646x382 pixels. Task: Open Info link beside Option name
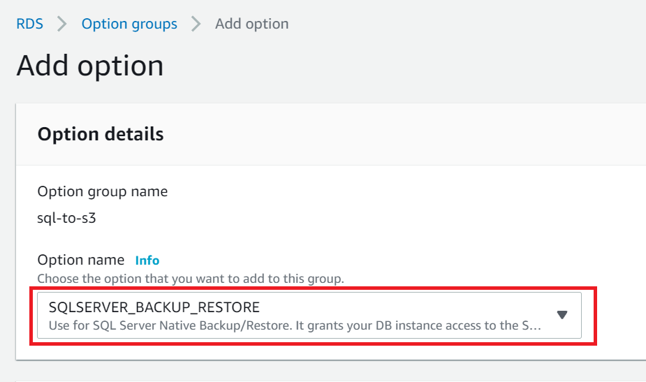147,260
